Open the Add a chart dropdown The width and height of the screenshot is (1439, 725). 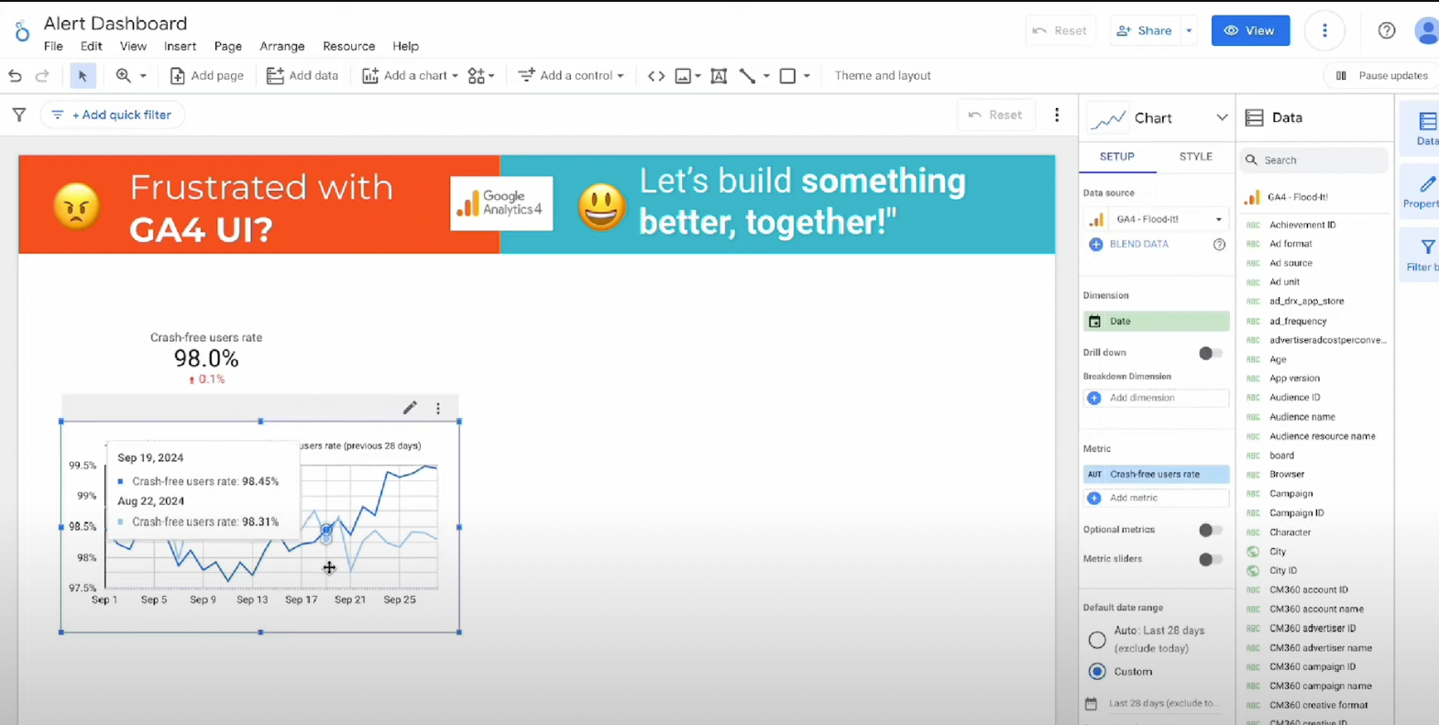410,76
